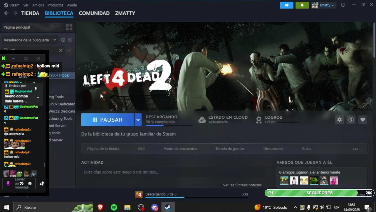Open the Productos menu
Screen dimensions: 376x212
click(56, 5)
